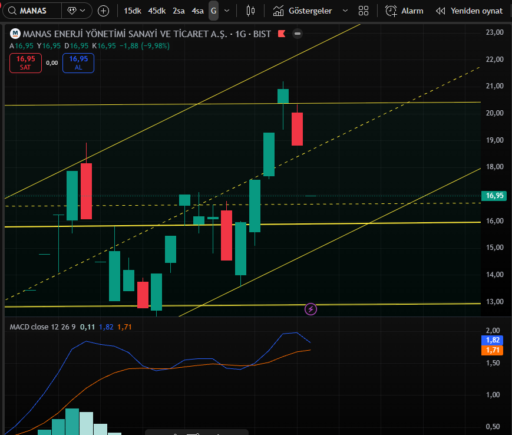This screenshot has height=435, width=512.
Task: Open the candlestick chart type selector
Action: pos(250,11)
